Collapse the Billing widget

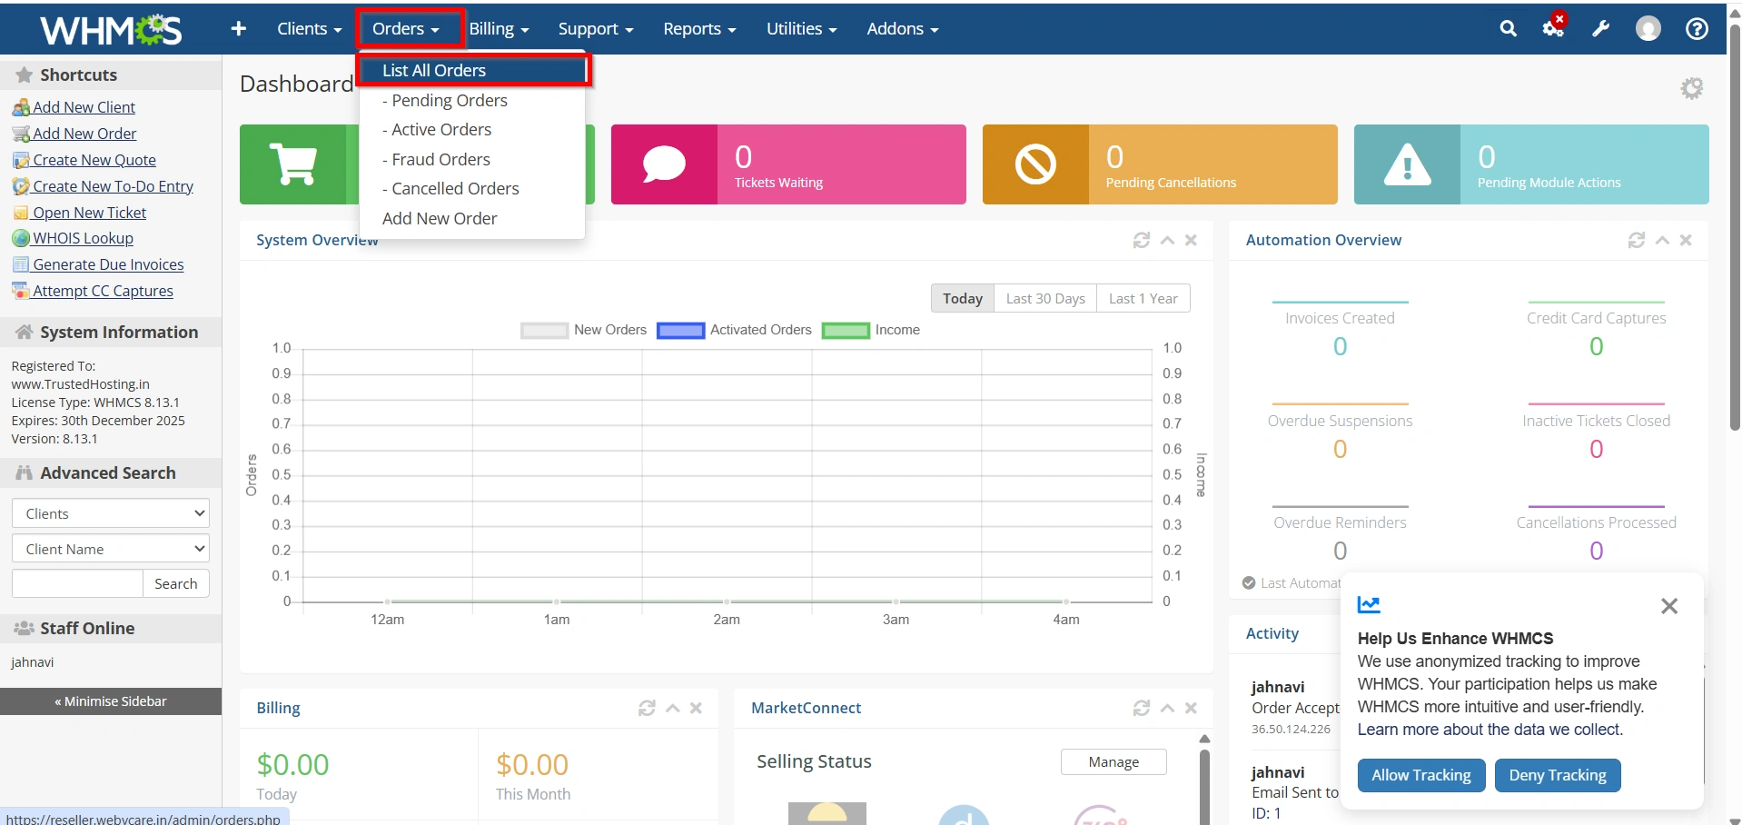672,708
